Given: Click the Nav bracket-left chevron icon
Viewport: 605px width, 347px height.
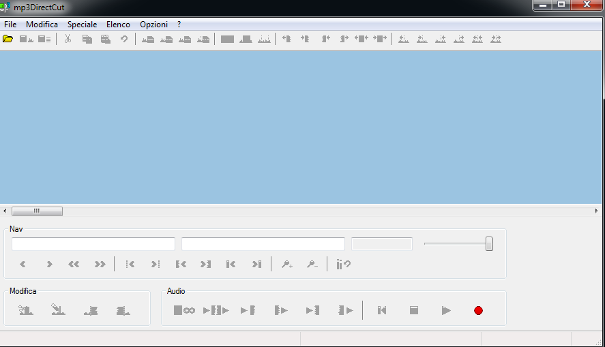Looking at the screenshot, I should pos(181,264).
